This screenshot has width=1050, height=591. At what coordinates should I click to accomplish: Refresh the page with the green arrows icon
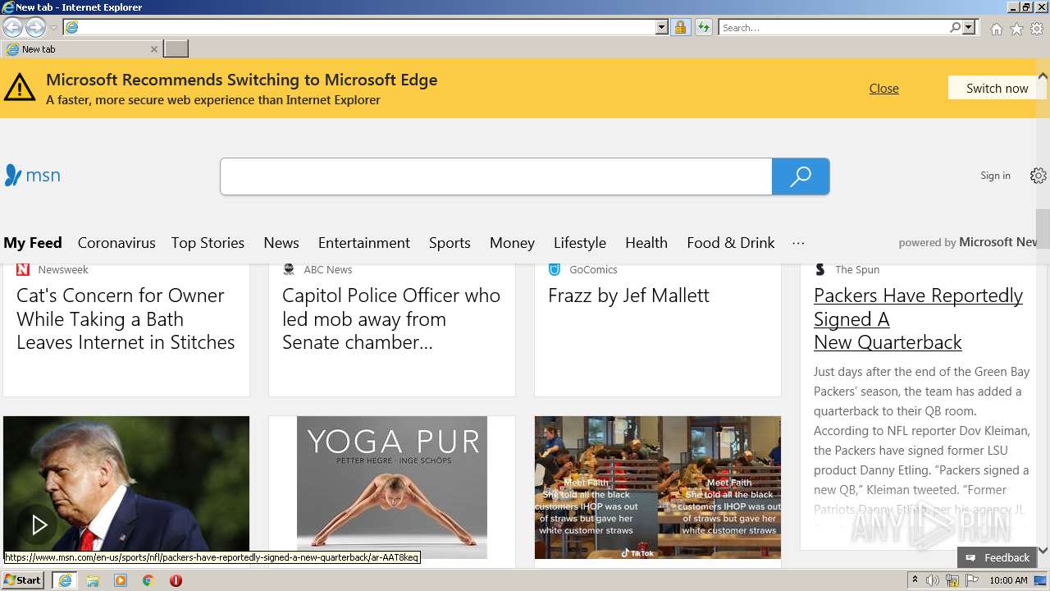[704, 28]
